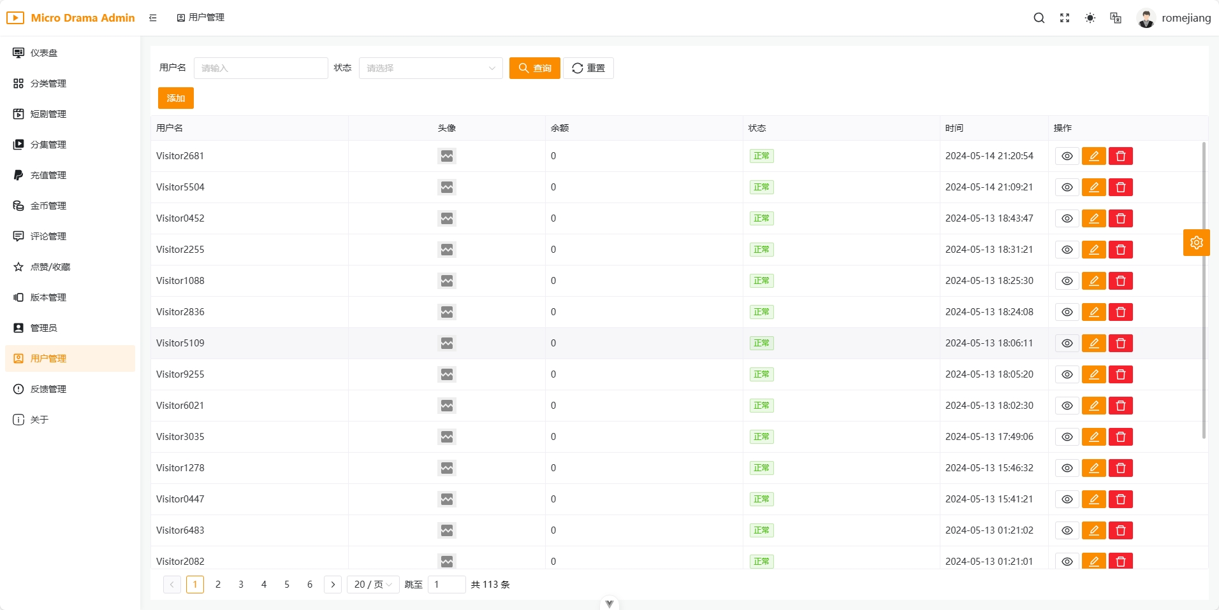Open the 20/页 page size dropdown
1219x610 pixels.
(x=373, y=585)
